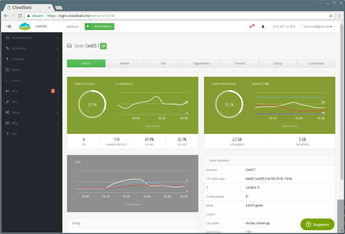The image size is (345, 234).
Task: Open the Billing icon in the sidebar
Action: point(7,123)
